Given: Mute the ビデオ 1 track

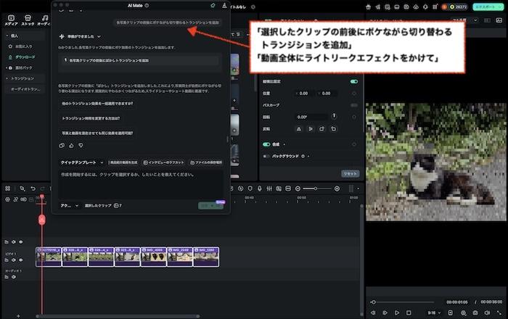Looking at the screenshot, I should [x=14, y=260].
